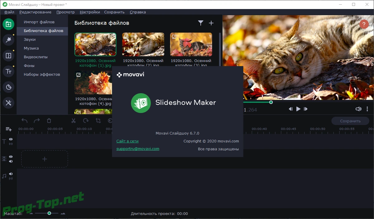
Task: Click the video track filmstrip icon
Action: [4, 159]
